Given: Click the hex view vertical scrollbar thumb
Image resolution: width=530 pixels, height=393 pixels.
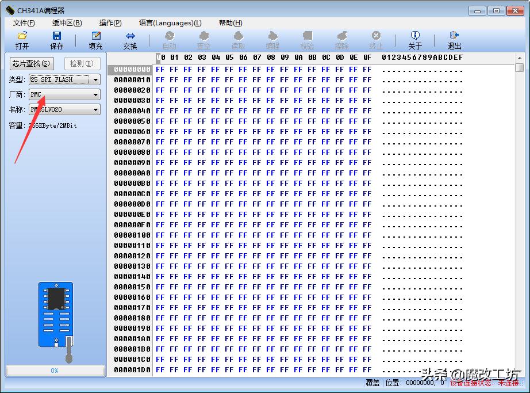Looking at the screenshot, I should (520, 67).
